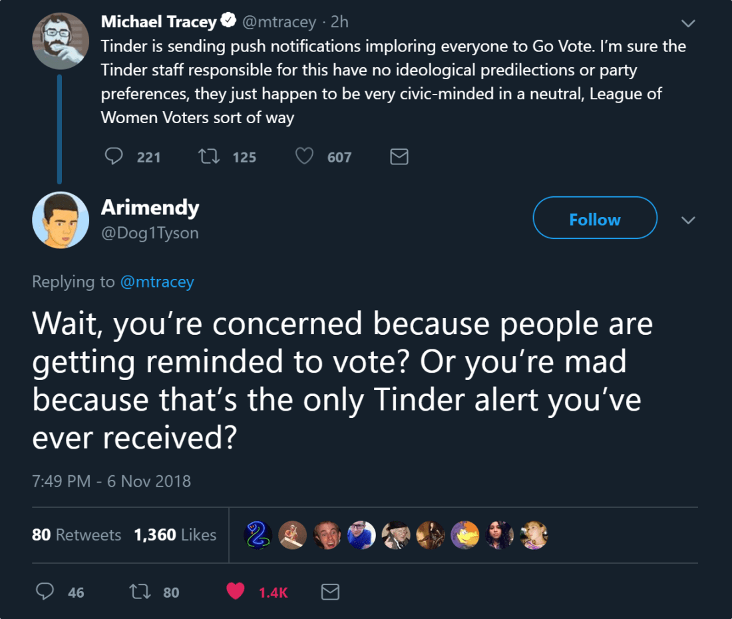Reply to Arimendy's tweet
The width and height of the screenshot is (732, 619).
click(45, 592)
